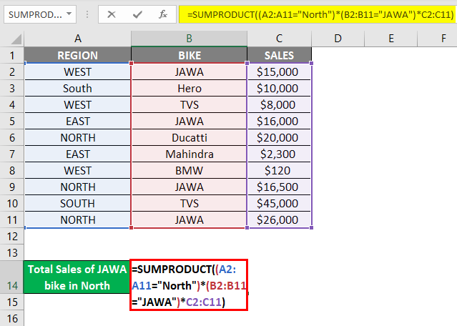
Task: Open Insert Function fx dialog
Action: coord(163,14)
